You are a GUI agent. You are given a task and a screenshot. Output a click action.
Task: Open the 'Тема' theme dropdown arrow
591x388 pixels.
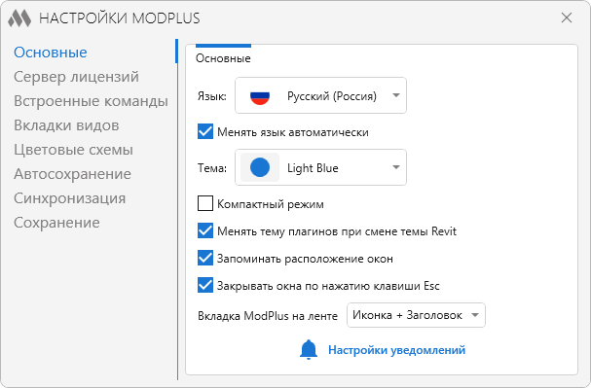point(395,167)
